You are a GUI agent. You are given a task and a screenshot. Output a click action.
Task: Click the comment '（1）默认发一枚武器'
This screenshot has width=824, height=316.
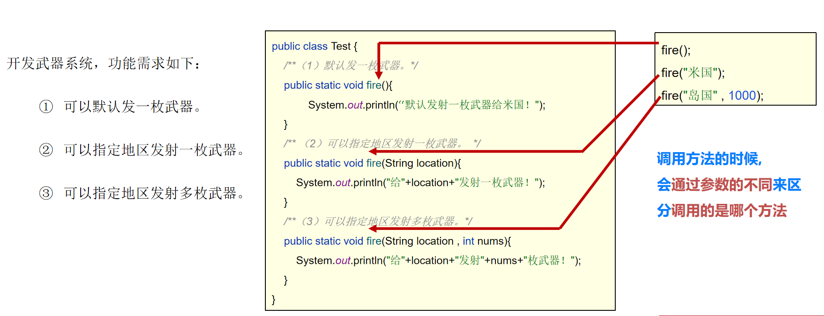pos(351,66)
